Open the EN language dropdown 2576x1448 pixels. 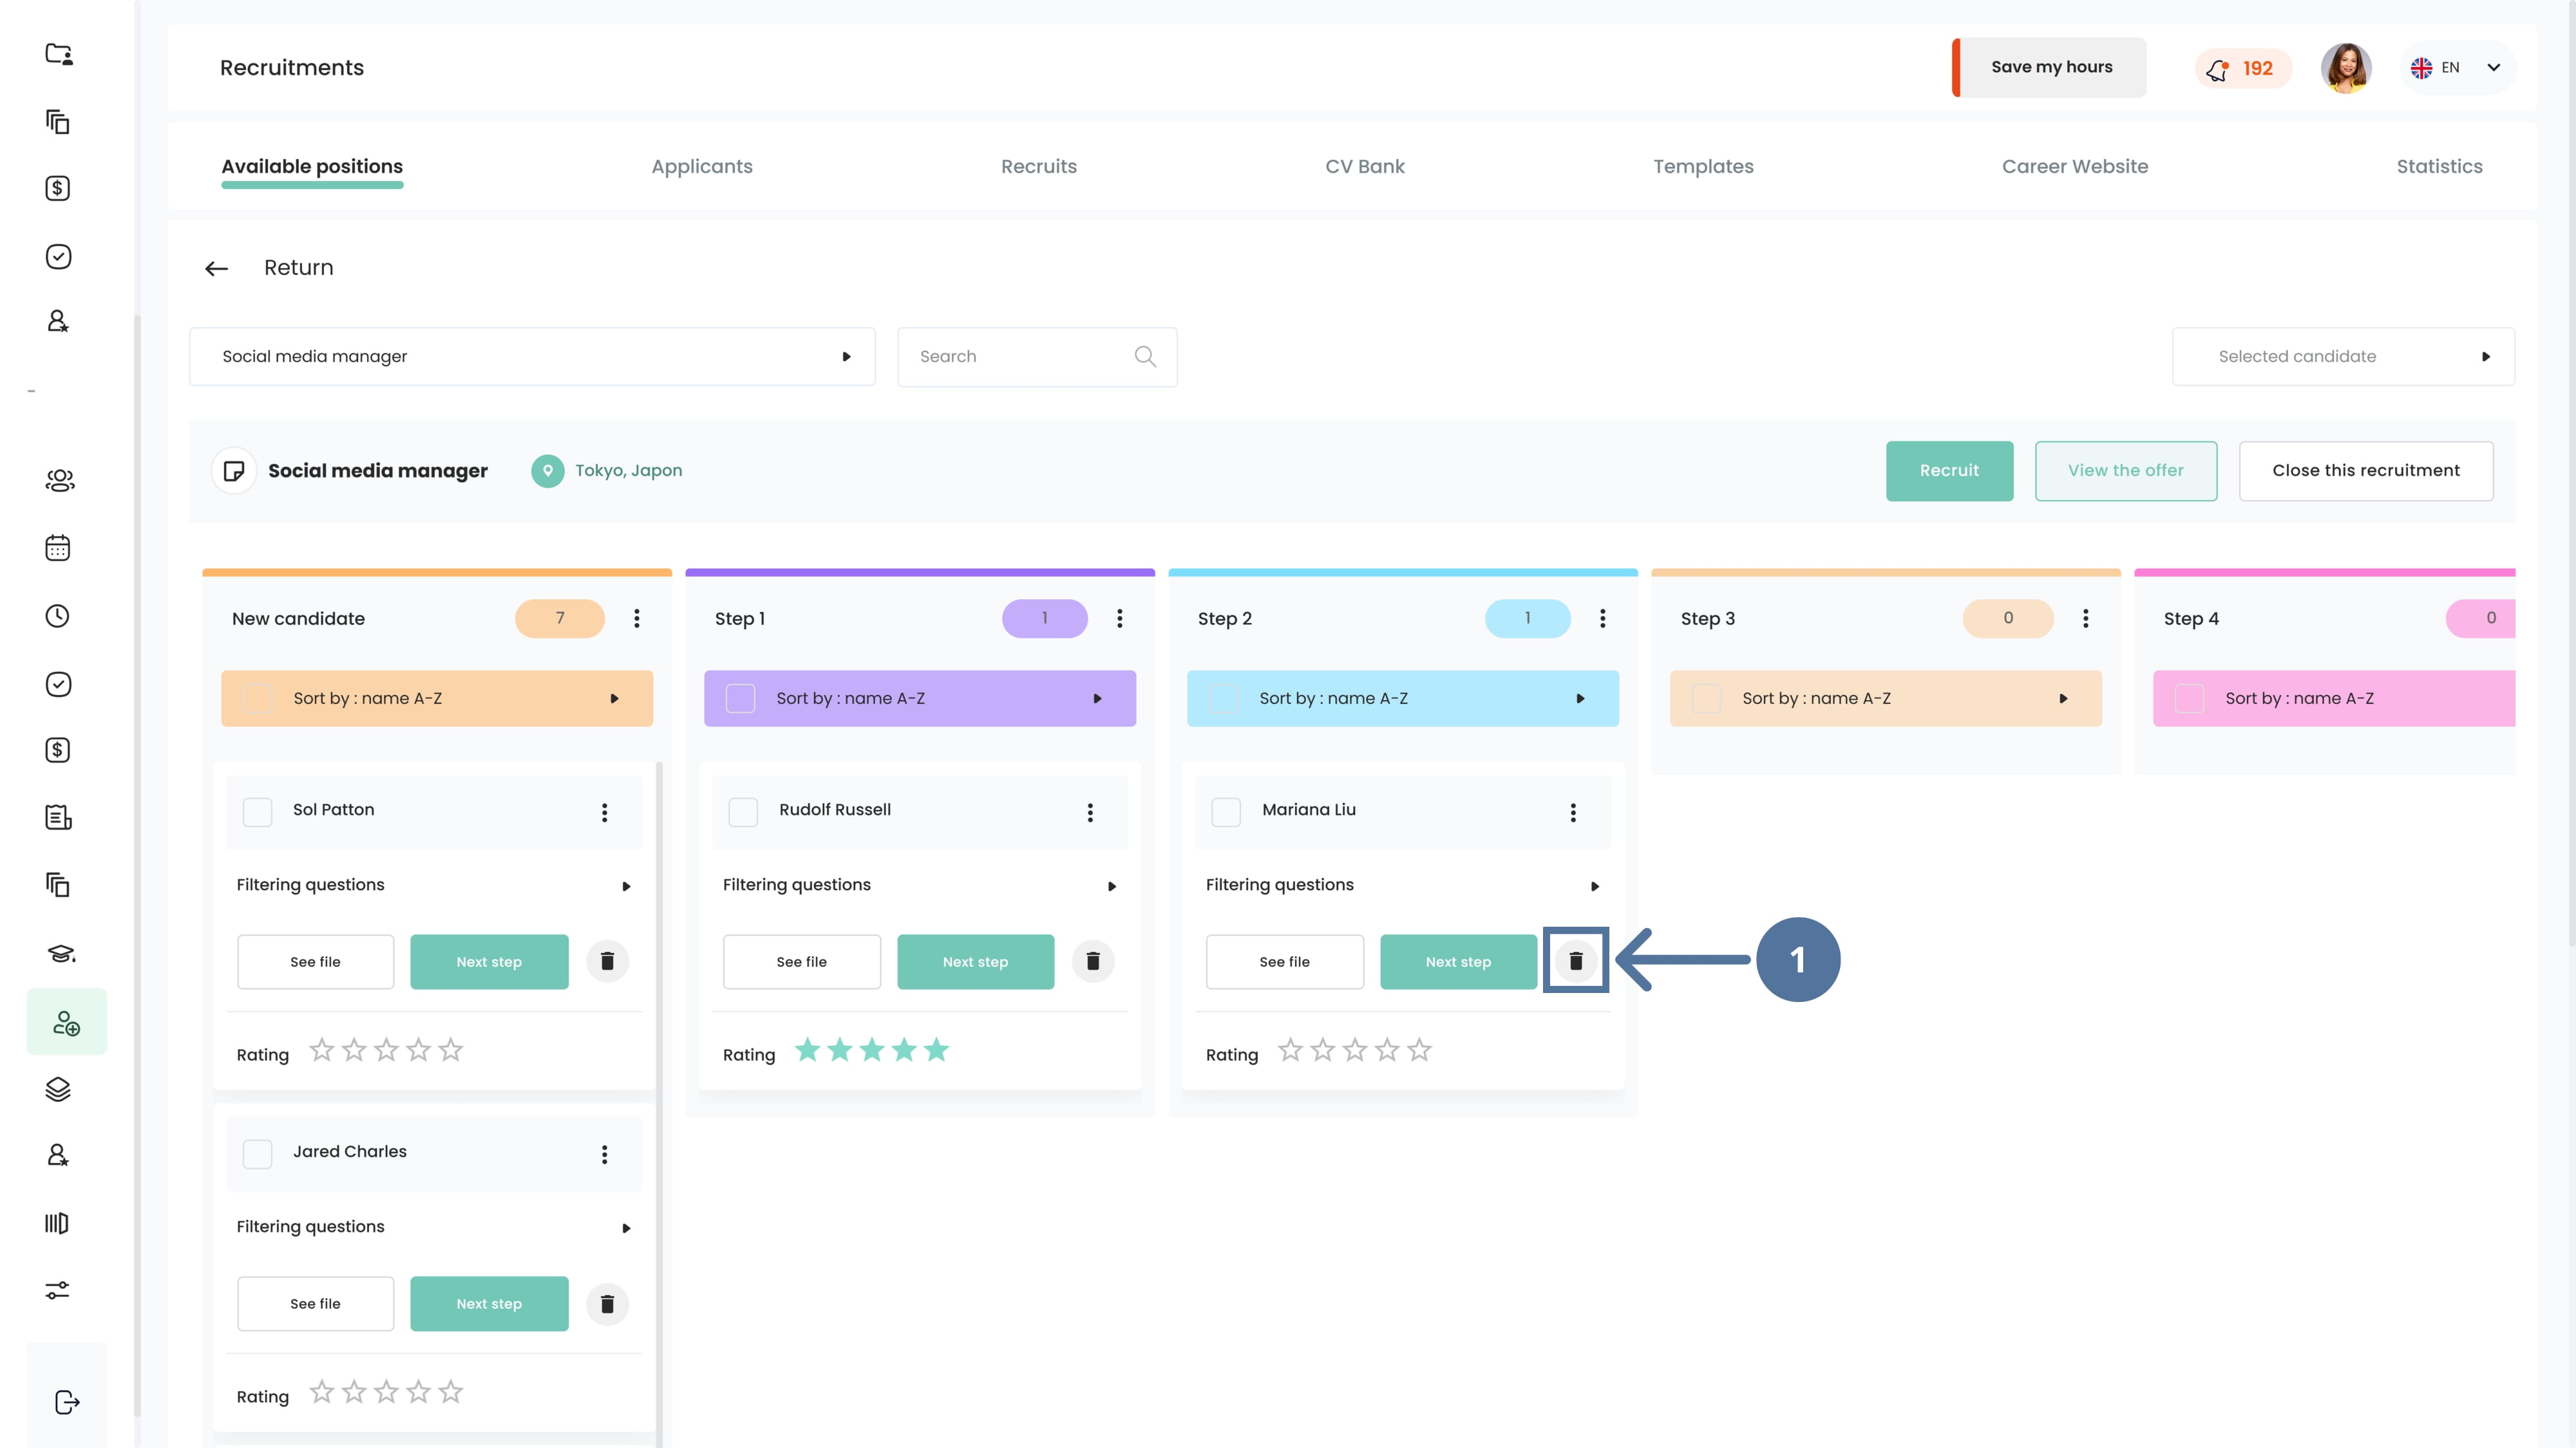[x=2457, y=68]
